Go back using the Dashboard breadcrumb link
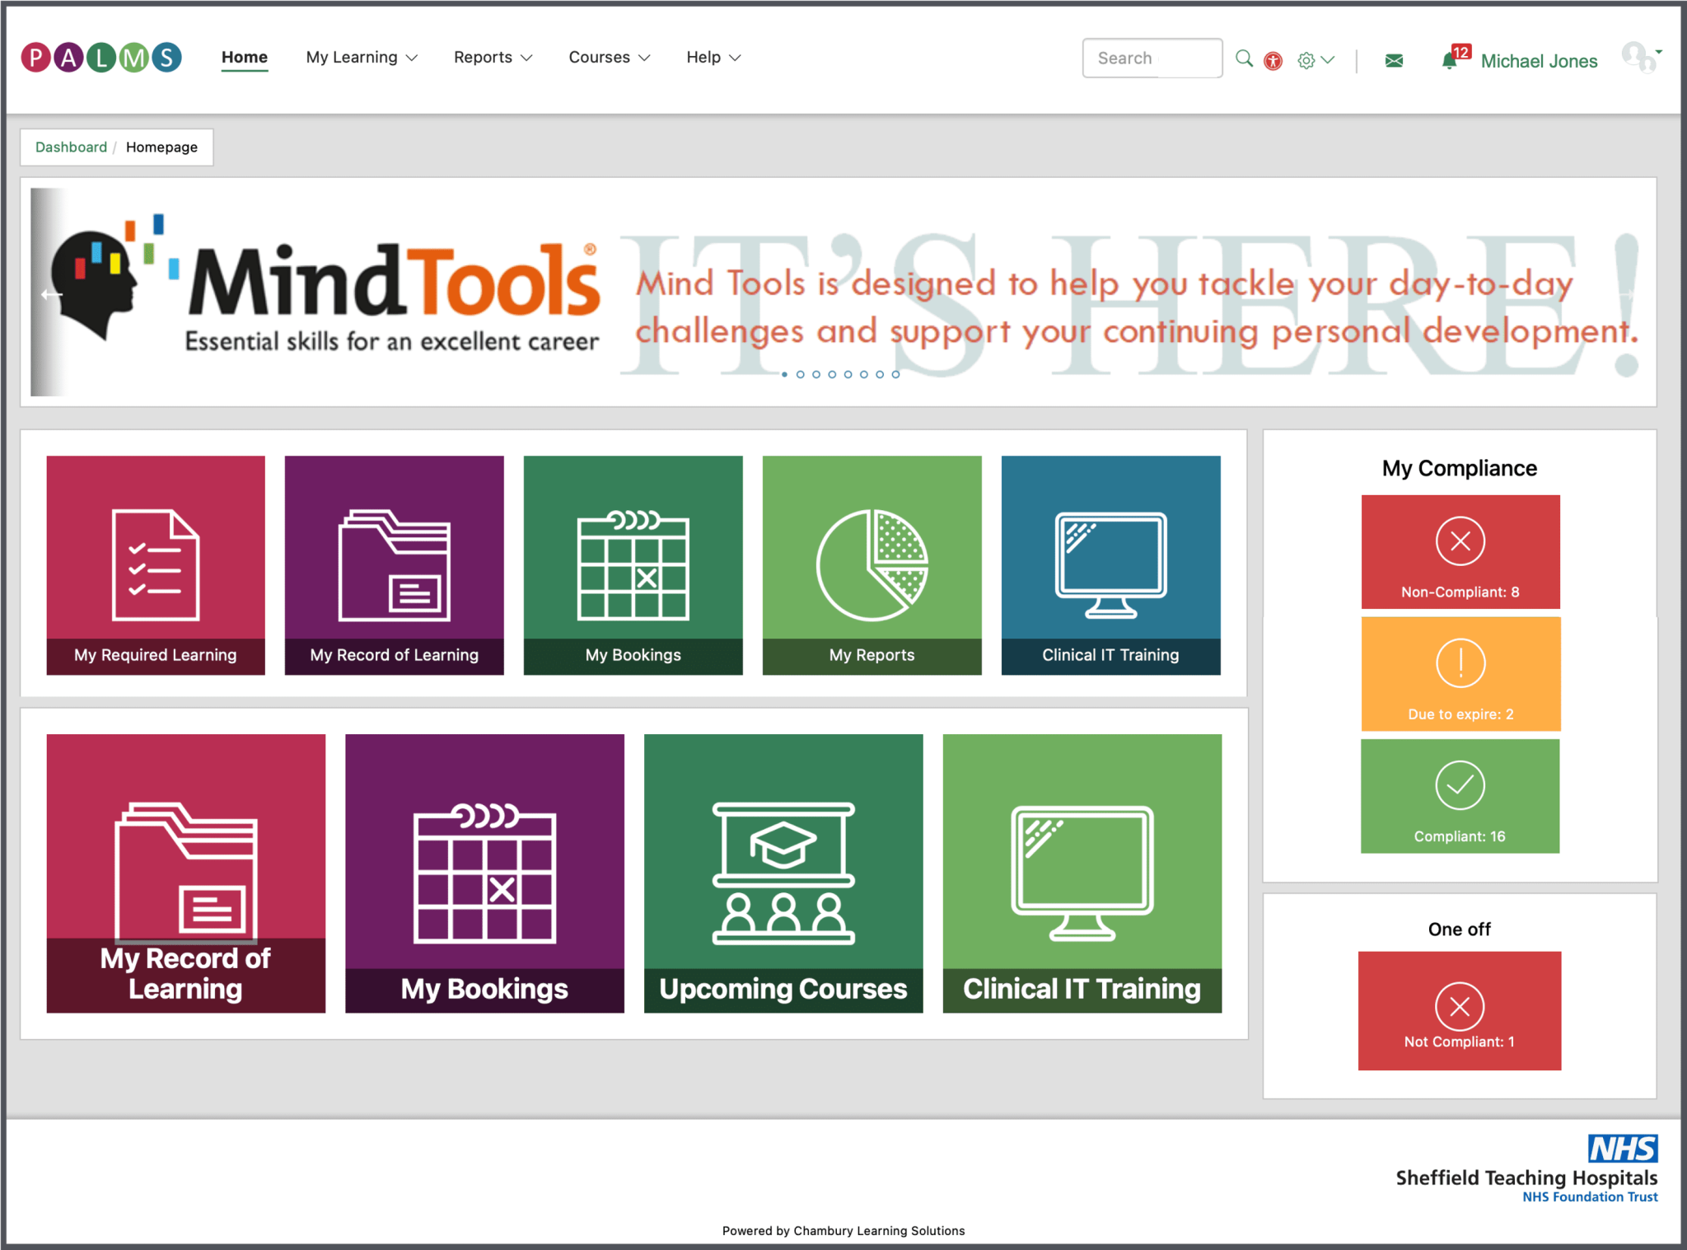 click(71, 147)
